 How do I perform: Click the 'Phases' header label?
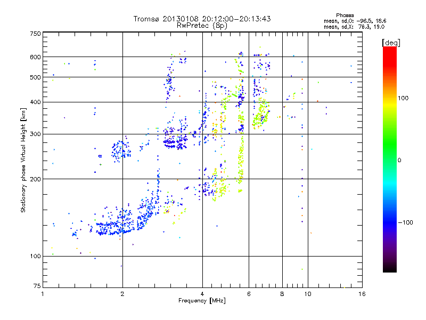coord(345,15)
